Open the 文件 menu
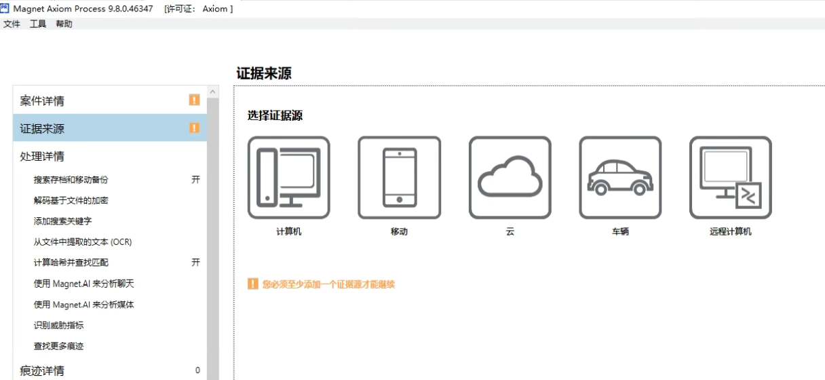 point(12,24)
